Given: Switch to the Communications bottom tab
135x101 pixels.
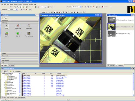Looking at the screenshot, I should (x=20, y=97).
